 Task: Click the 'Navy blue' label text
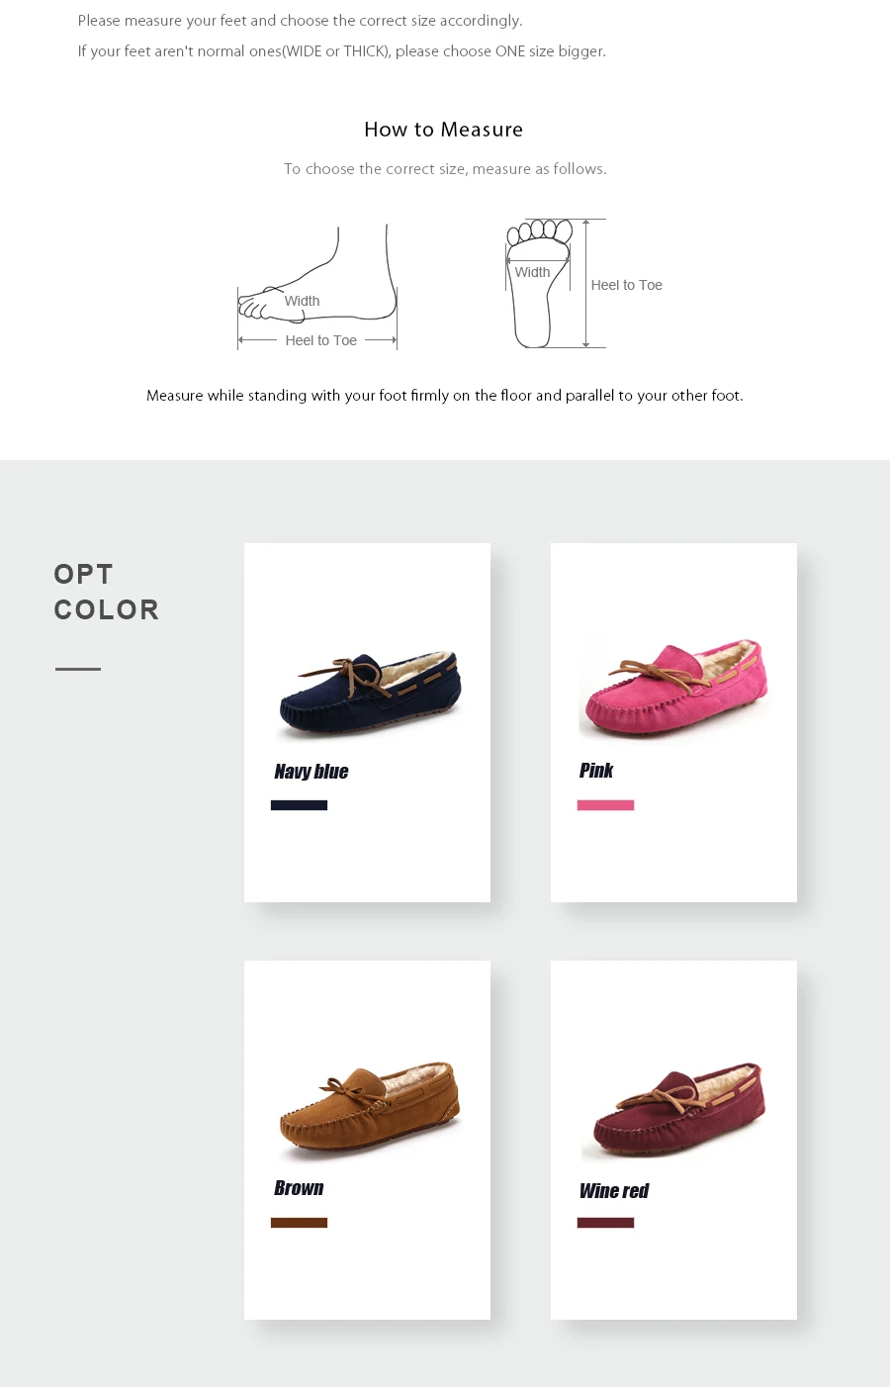click(x=311, y=772)
